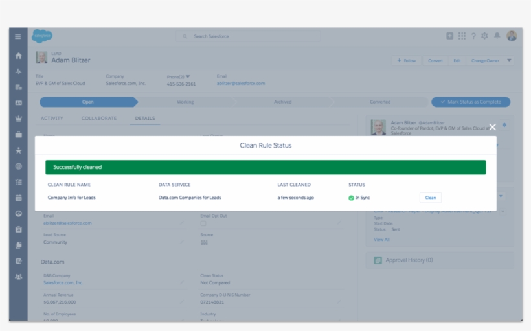Viewport: 531px width, 331px height.
Task: Click the Salesforce cloud logo
Action: pyautogui.click(x=42, y=36)
